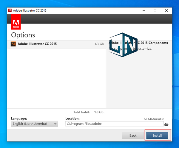Click the 'Language:' label
Viewport: 179px width, 148px height.
[19, 119]
